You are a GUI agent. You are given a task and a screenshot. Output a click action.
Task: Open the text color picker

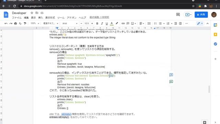click(x=111, y=23)
